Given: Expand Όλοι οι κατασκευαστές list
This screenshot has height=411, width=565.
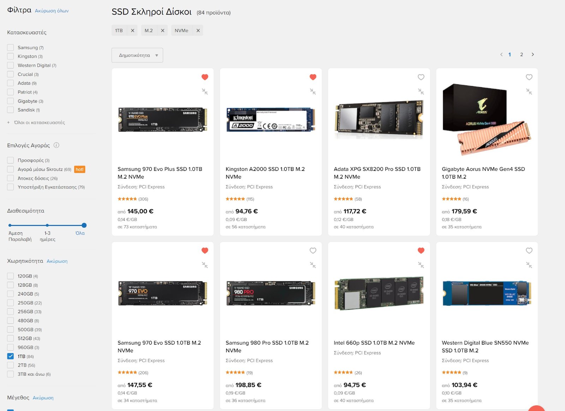Looking at the screenshot, I should pos(36,123).
